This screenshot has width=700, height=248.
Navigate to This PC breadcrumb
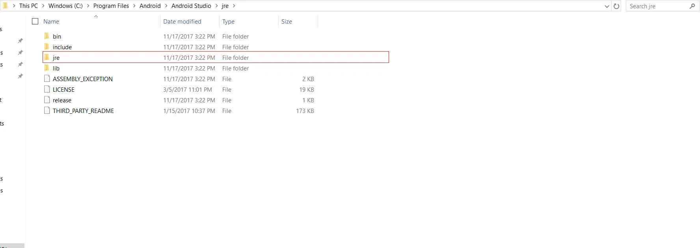point(29,6)
